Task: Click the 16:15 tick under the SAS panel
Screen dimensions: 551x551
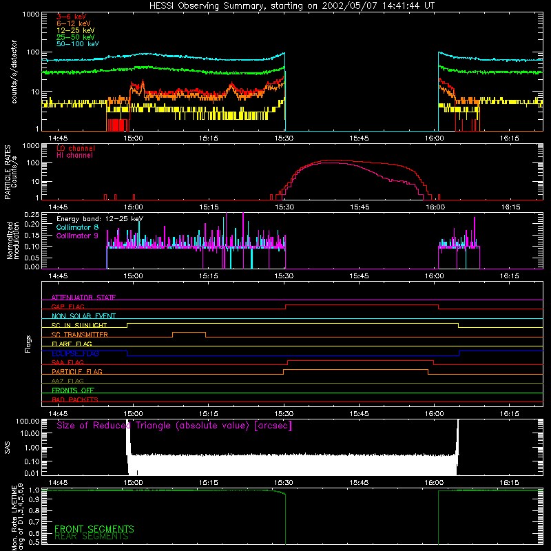Action: tap(509, 483)
